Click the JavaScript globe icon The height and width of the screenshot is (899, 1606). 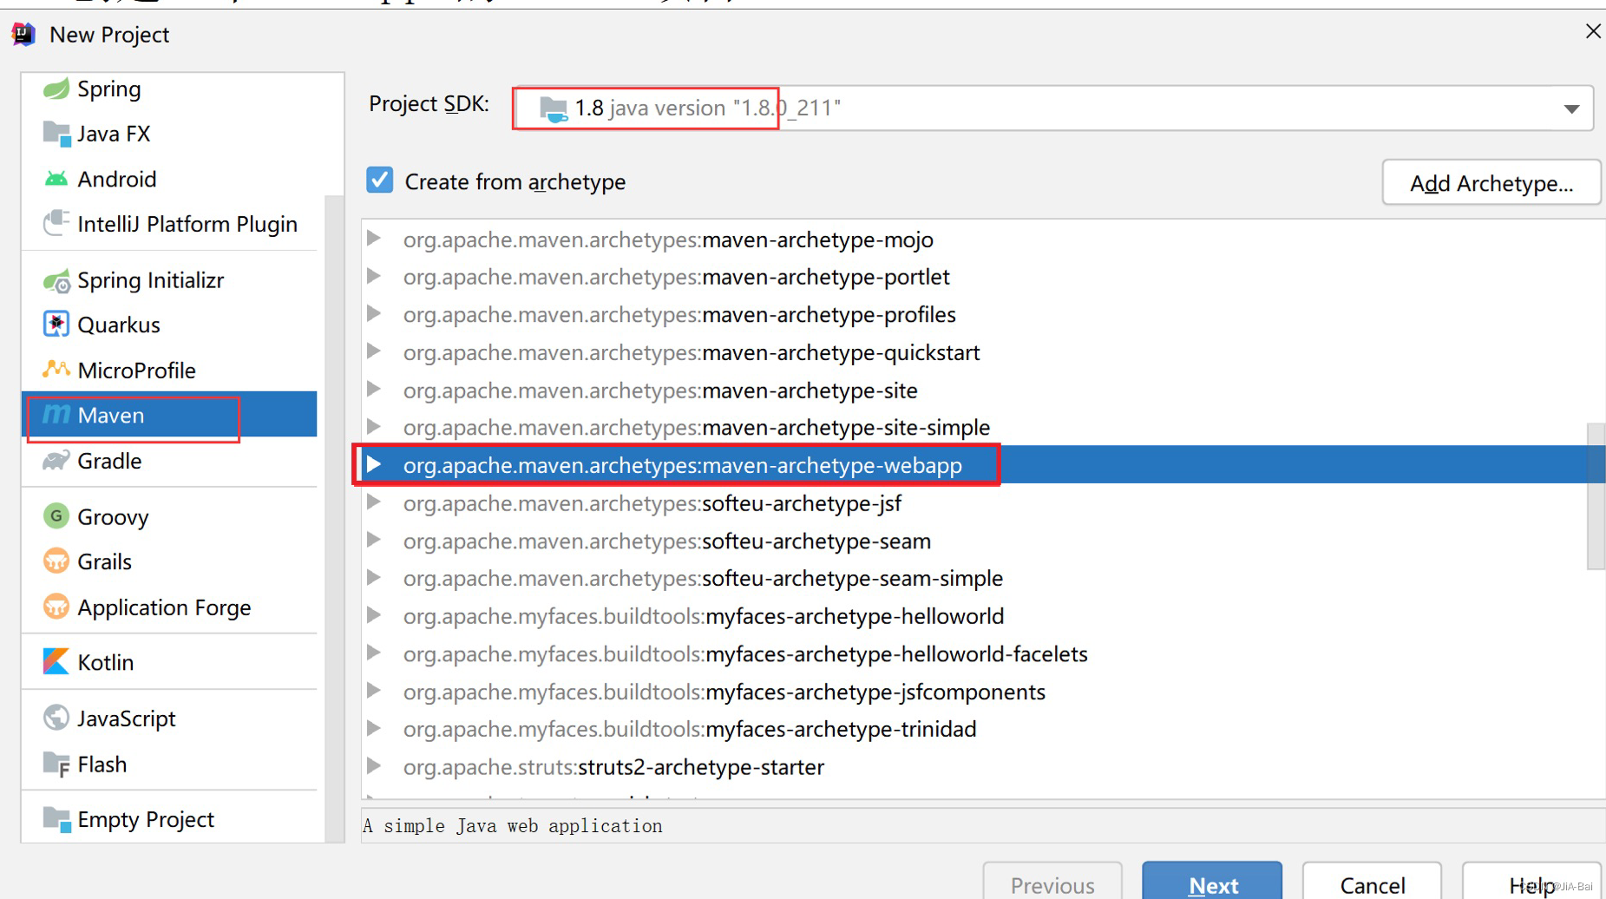click(56, 718)
